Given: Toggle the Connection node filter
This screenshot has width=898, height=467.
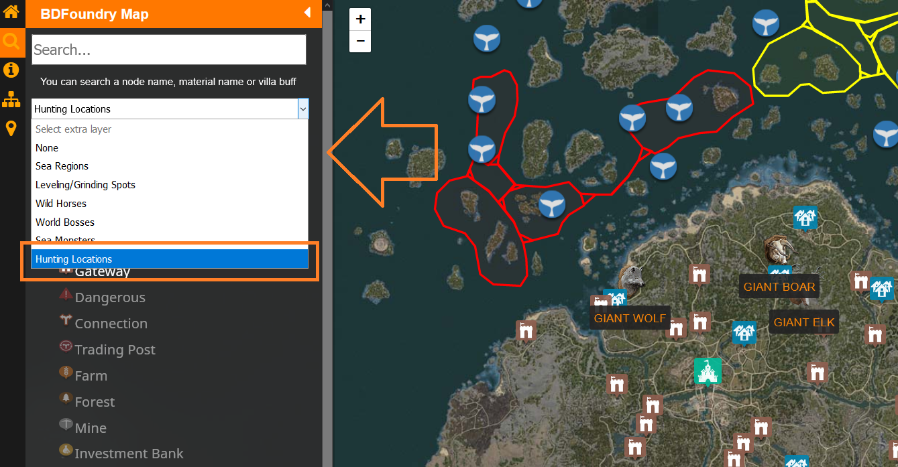Looking at the screenshot, I should coord(103,324).
